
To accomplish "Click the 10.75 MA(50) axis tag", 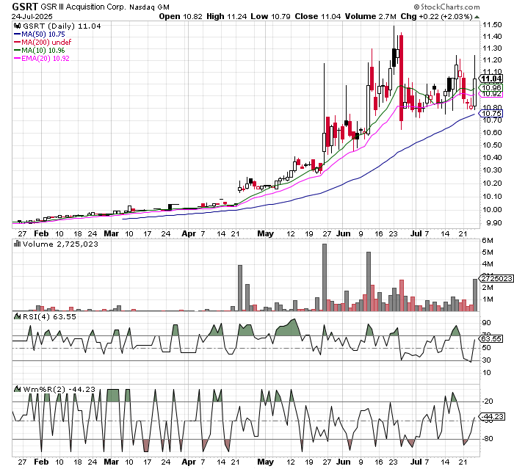I will point(491,114).
